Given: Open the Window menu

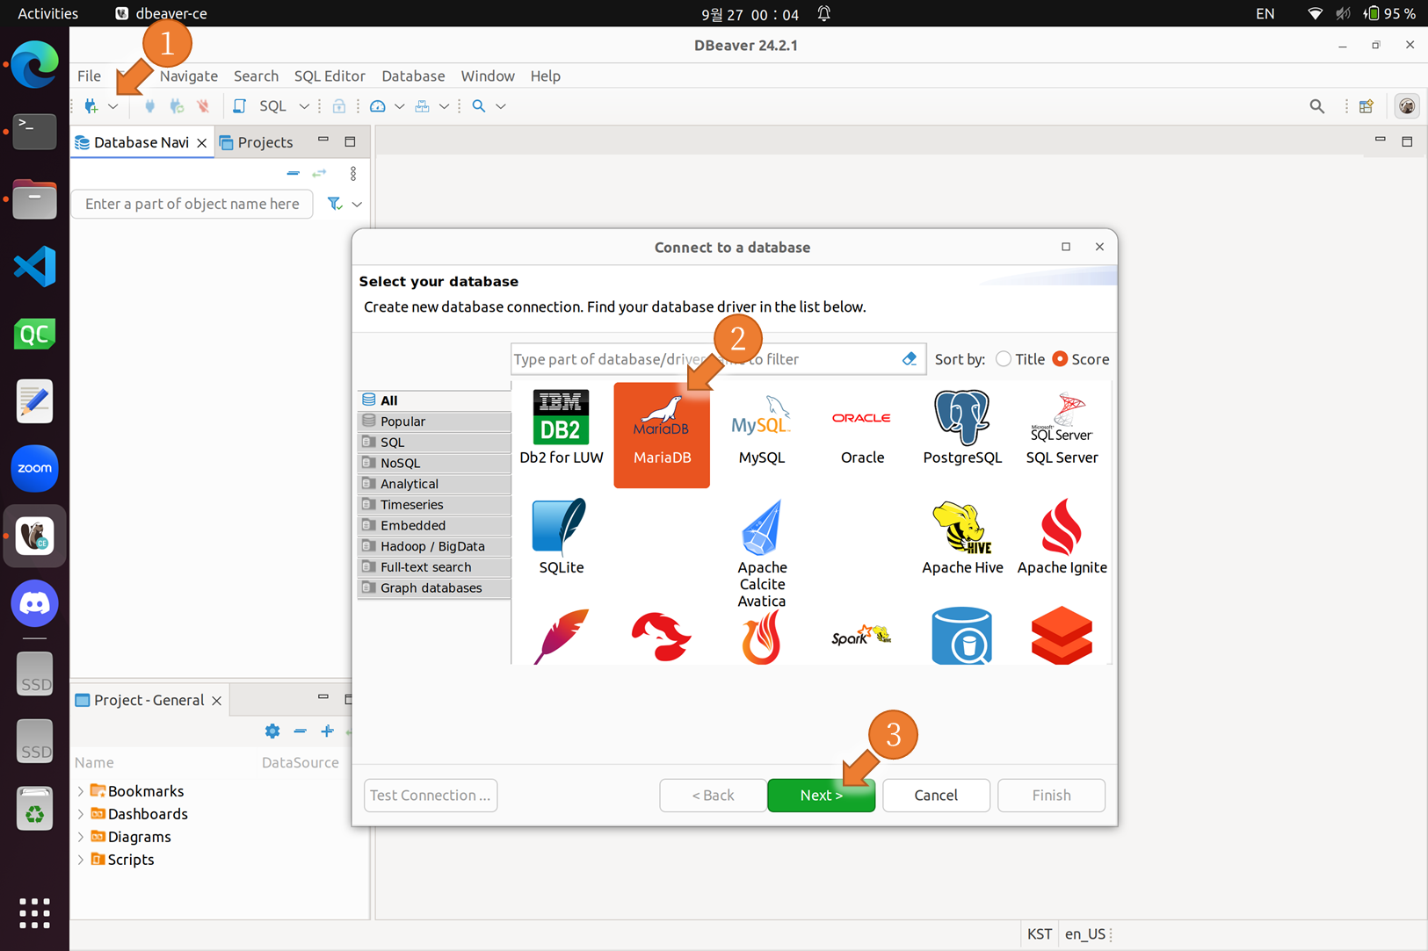Looking at the screenshot, I should pyautogui.click(x=488, y=76).
